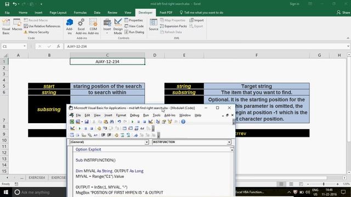Screen dimensions: 351x197
Task: Open VBA Help via question mark icon
Action: [183, 121]
